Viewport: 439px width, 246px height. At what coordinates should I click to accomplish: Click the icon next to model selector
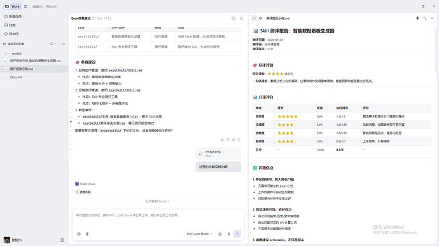[220, 234]
